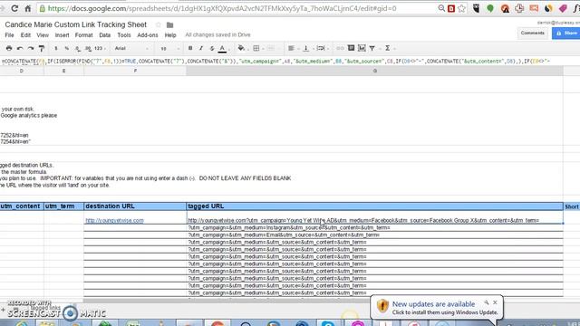The image size is (580, 326).
Task: Go to the browser home page
Action: point(28,8)
